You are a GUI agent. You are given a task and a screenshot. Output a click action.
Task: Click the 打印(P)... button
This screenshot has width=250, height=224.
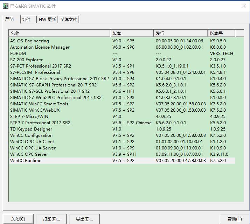point(51,219)
